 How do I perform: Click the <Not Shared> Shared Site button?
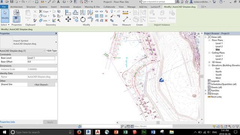tap(41, 84)
